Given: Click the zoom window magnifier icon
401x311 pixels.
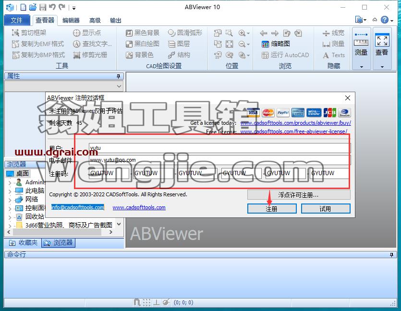Looking at the screenshot, I should click(230, 33).
